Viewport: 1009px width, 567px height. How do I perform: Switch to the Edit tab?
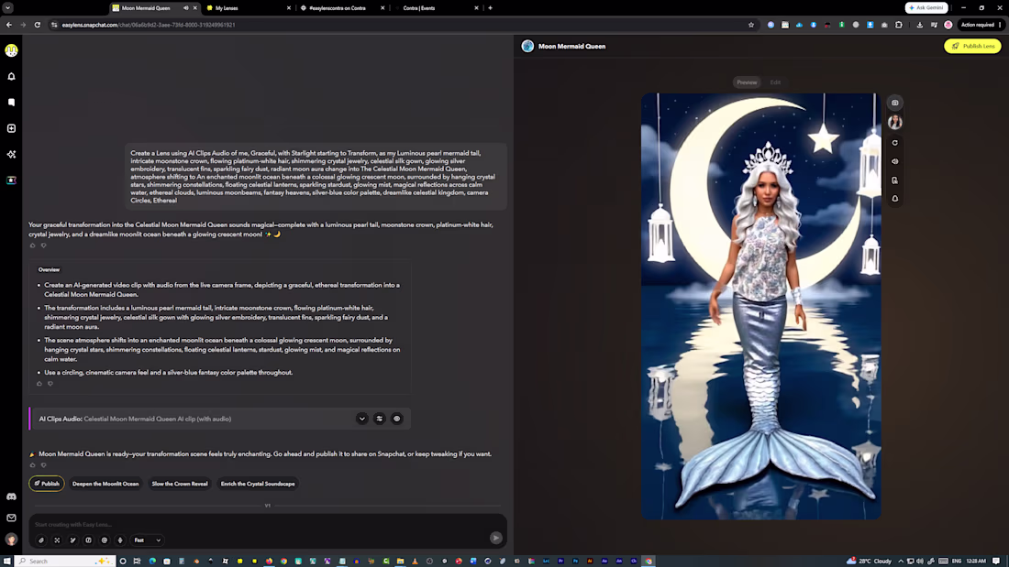[775, 82]
